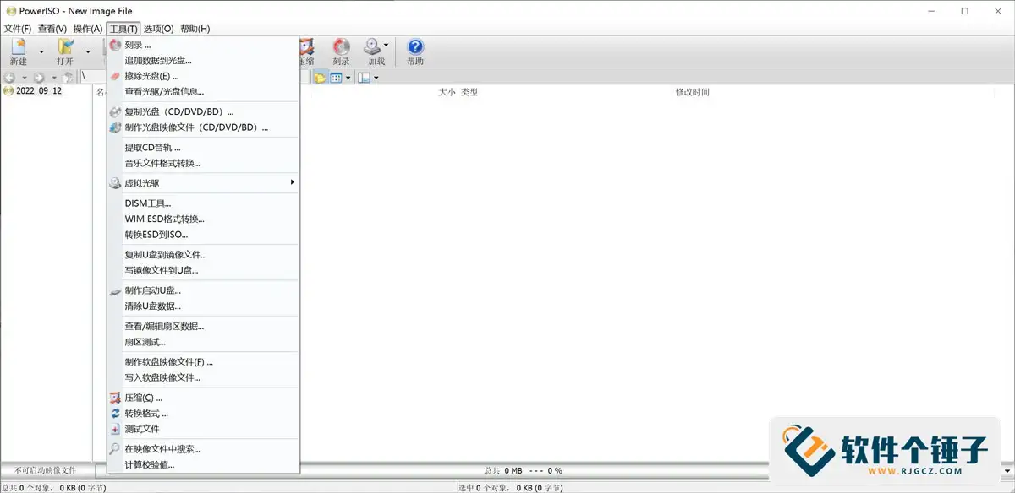
Task: Choose 擦除光盘(E)... from the menu
Action: pyautogui.click(x=203, y=76)
